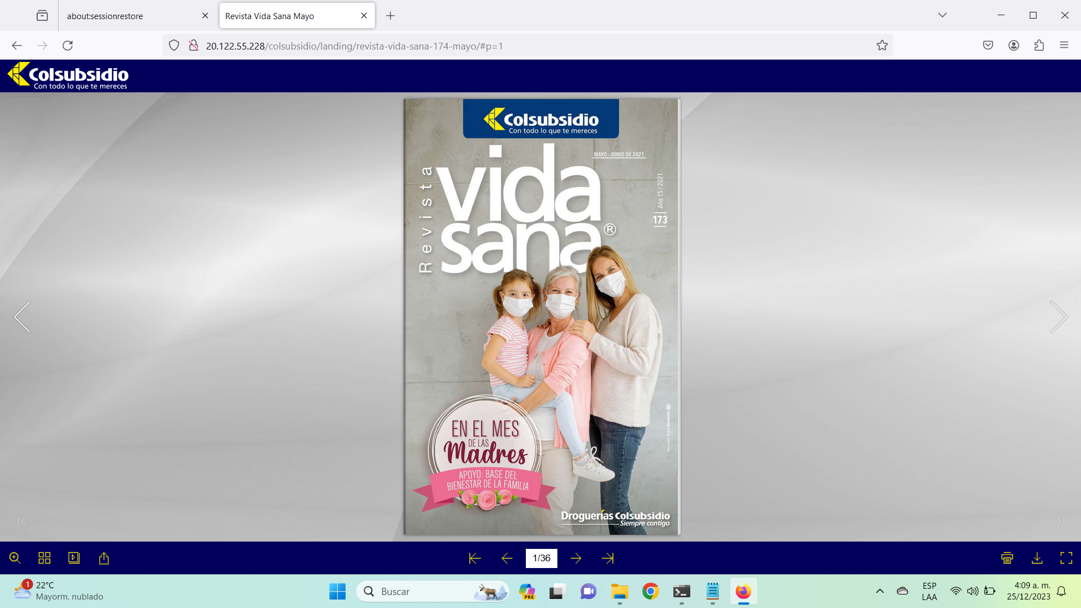Go to previous page in toolbar

[507, 558]
